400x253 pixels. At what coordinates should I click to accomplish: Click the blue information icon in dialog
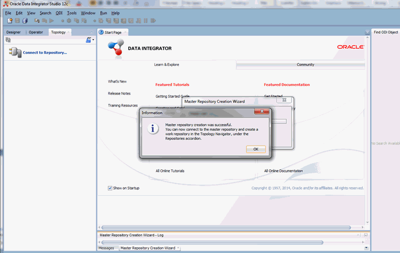coord(153,129)
